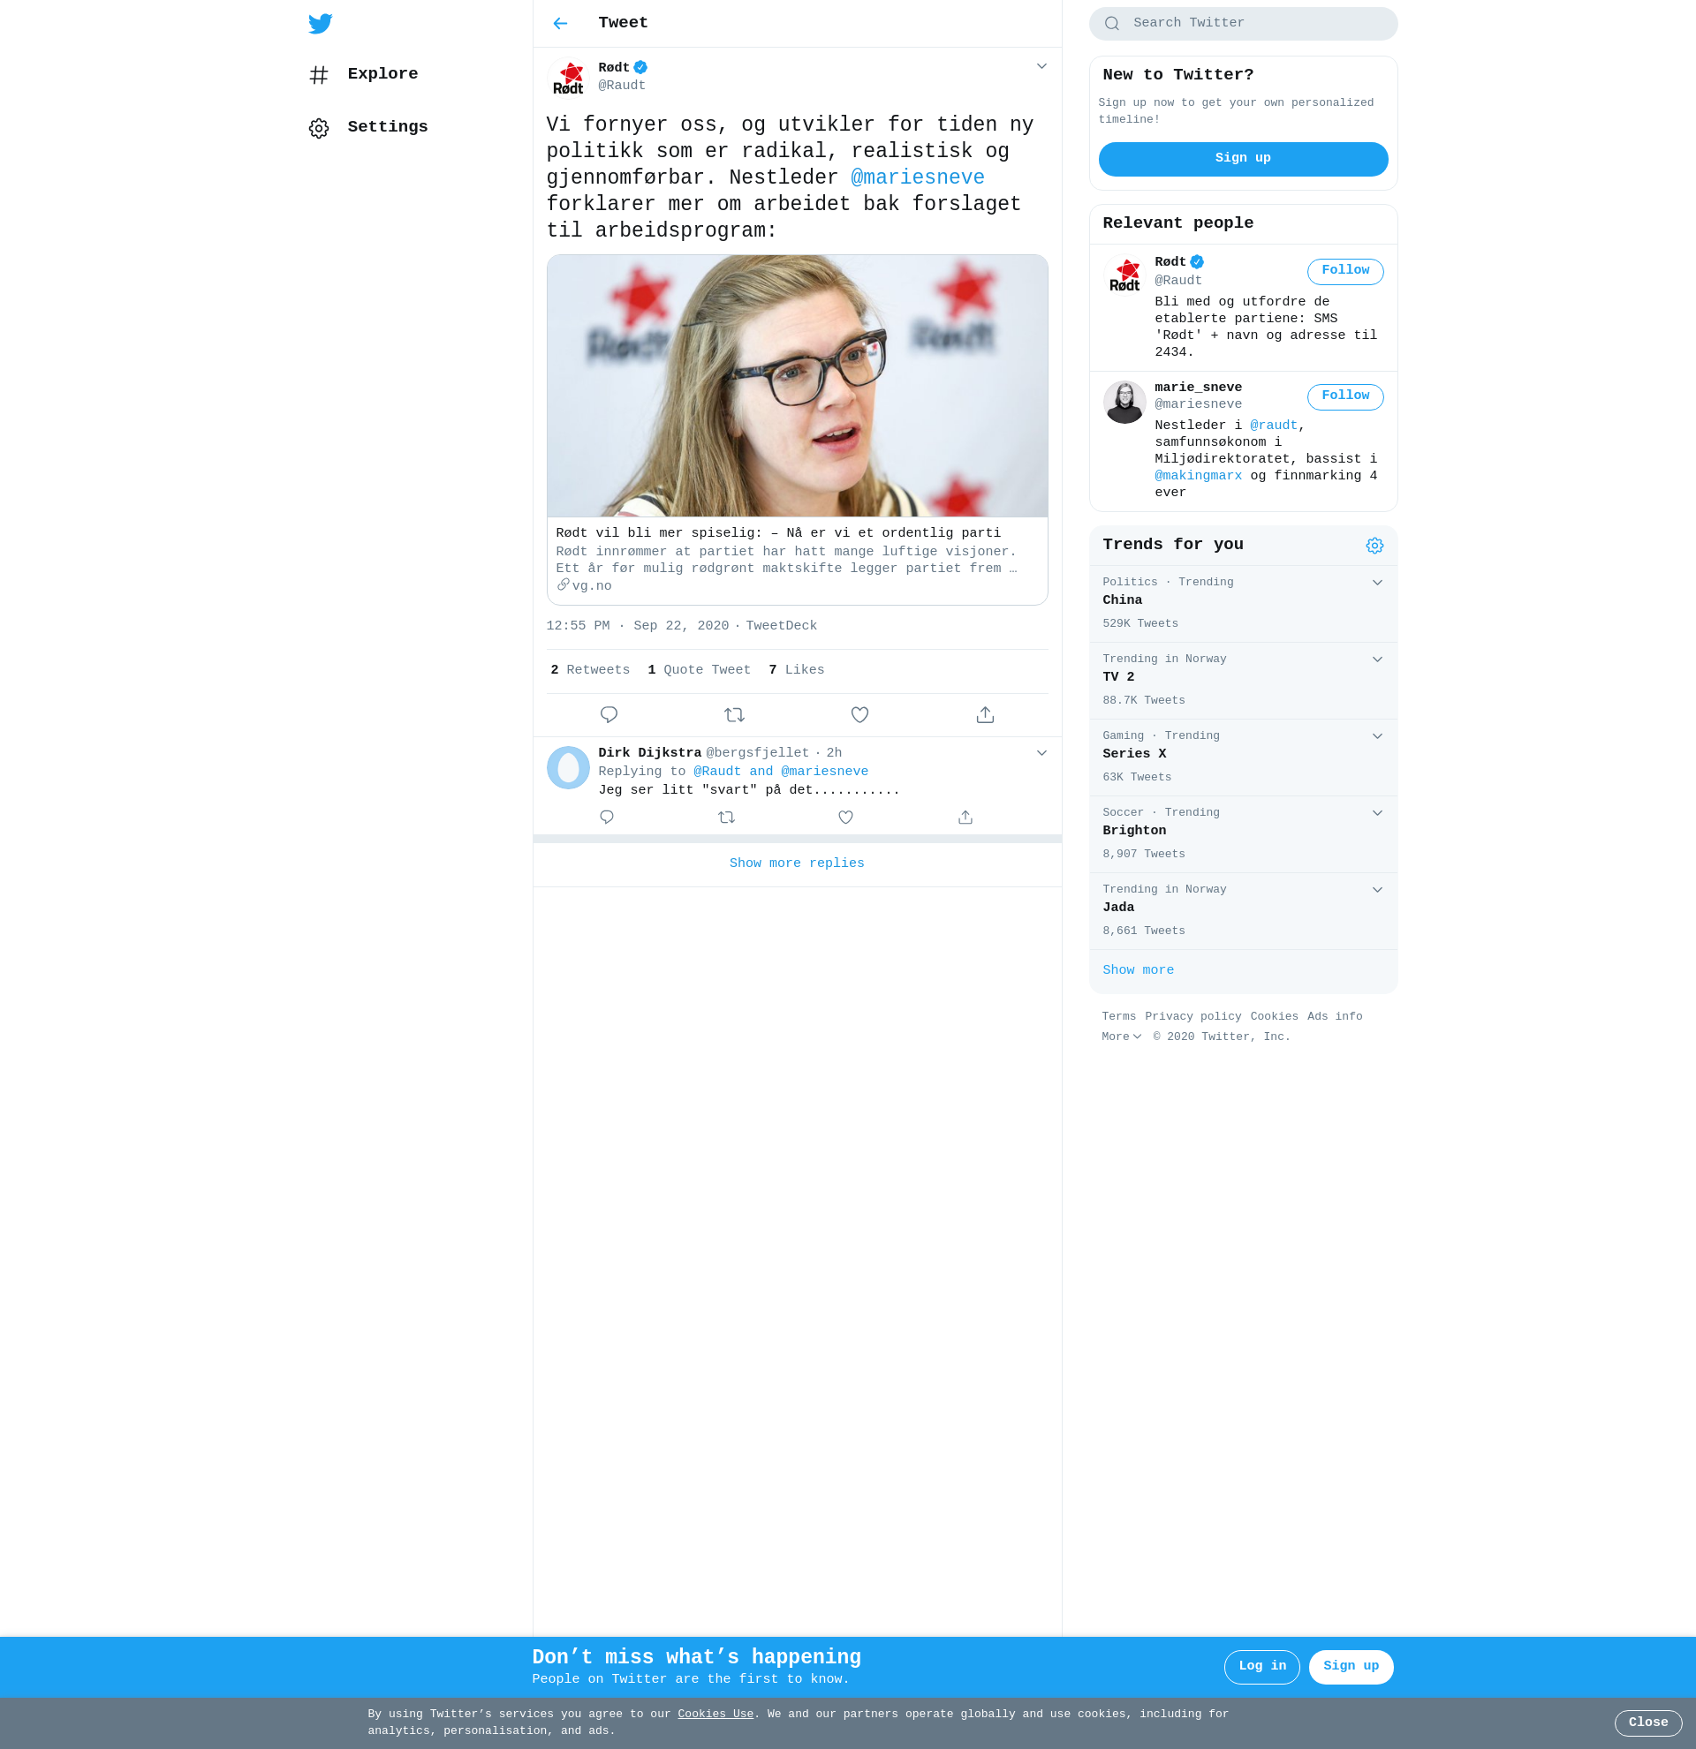Screen dimensions: 1696x1749
Task: Log in from the bottom banner
Action: (1261, 1667)
